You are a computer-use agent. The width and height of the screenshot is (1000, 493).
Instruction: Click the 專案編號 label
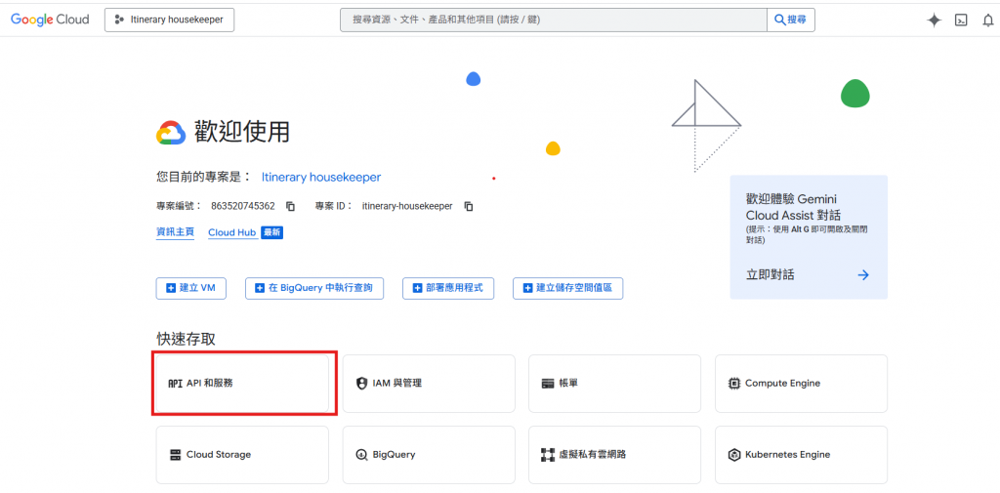tap(179, 207)
